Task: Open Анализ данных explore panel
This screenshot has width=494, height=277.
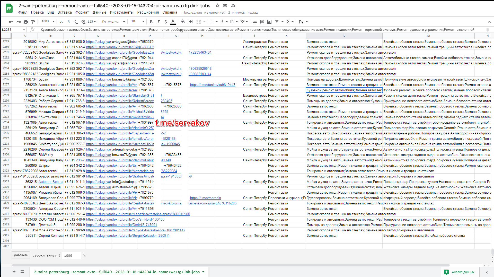Action: 460,272
